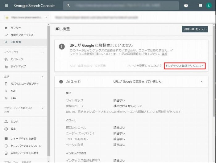
Task: Open the 詳細 link in the status card
Action: 164,54
